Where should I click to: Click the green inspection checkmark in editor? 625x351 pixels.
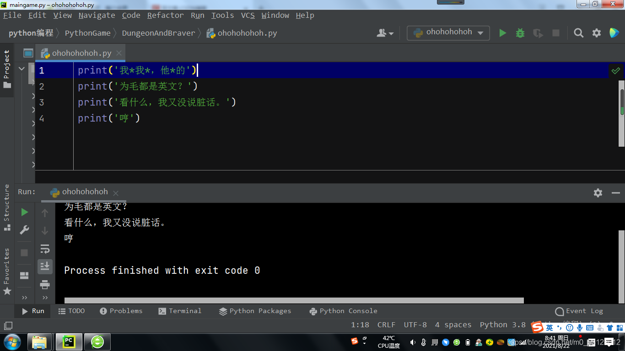point(616,70)
